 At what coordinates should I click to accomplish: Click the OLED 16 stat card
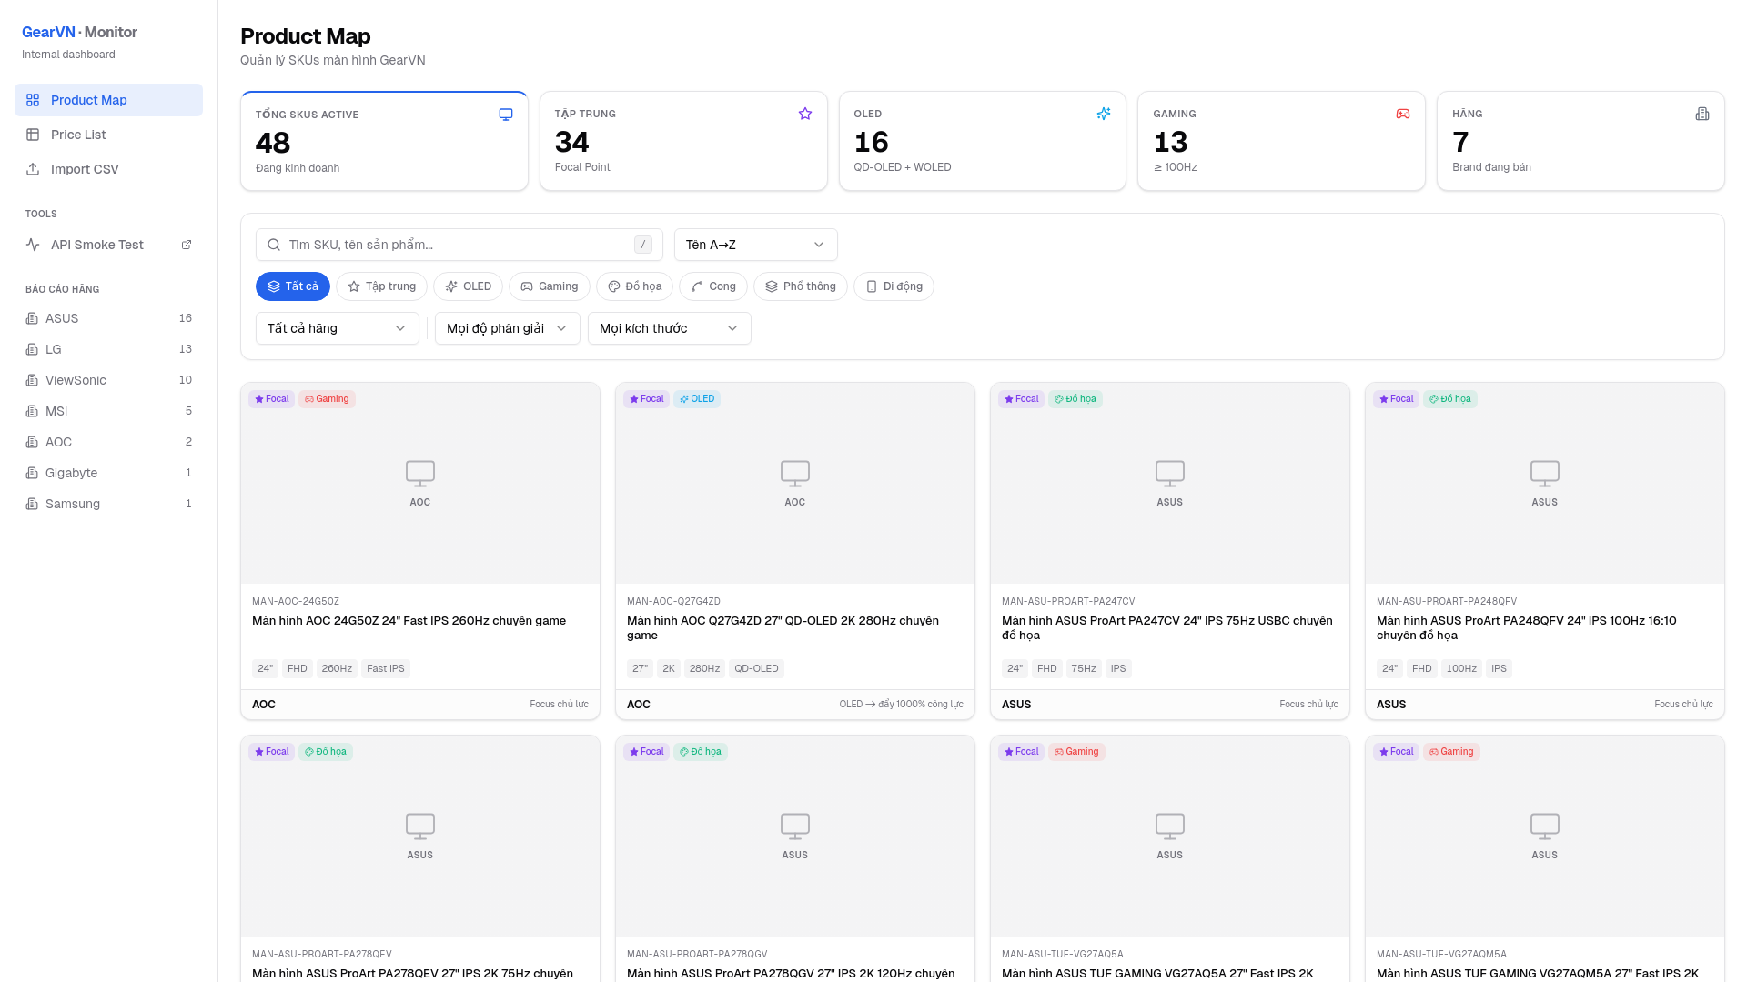983,141
